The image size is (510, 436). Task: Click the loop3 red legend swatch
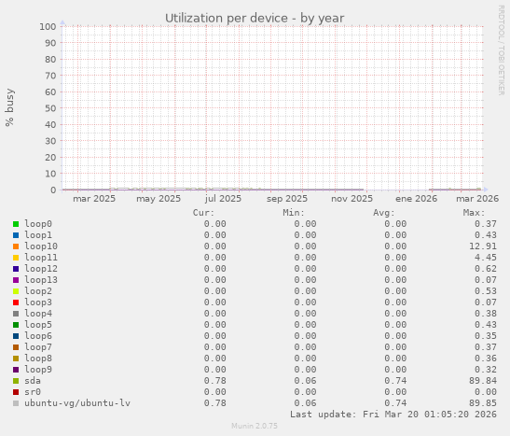tap(16, 302)
